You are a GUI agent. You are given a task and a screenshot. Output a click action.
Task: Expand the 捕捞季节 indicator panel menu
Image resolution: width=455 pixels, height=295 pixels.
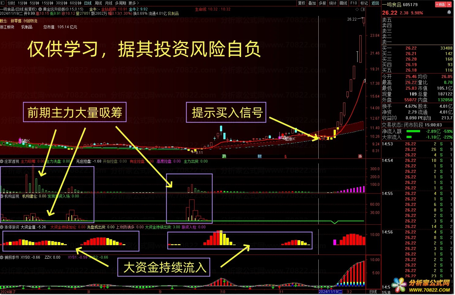click(x=2, y=257)
